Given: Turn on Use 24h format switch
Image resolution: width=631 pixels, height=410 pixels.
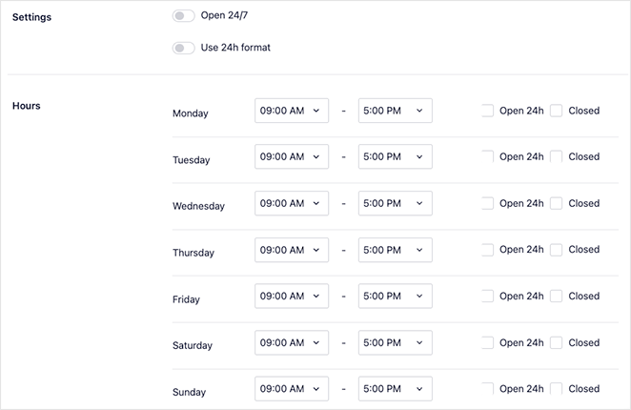Looking at the screenshot, I should 184,48.
